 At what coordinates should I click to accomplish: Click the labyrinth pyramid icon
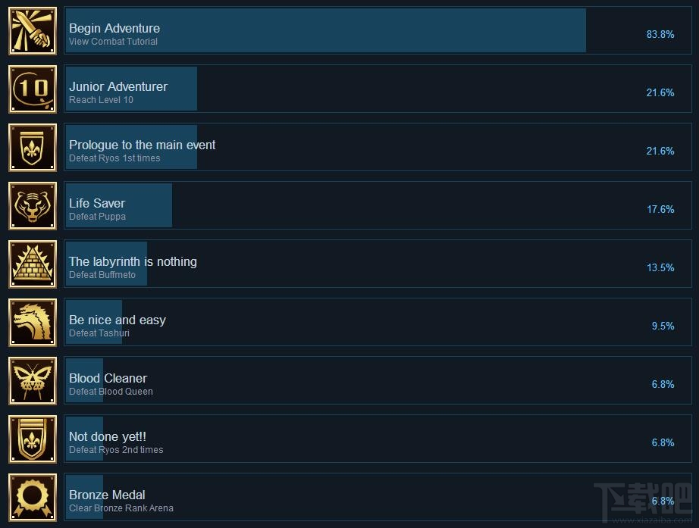pyautogui.click(x=33, y=264)
